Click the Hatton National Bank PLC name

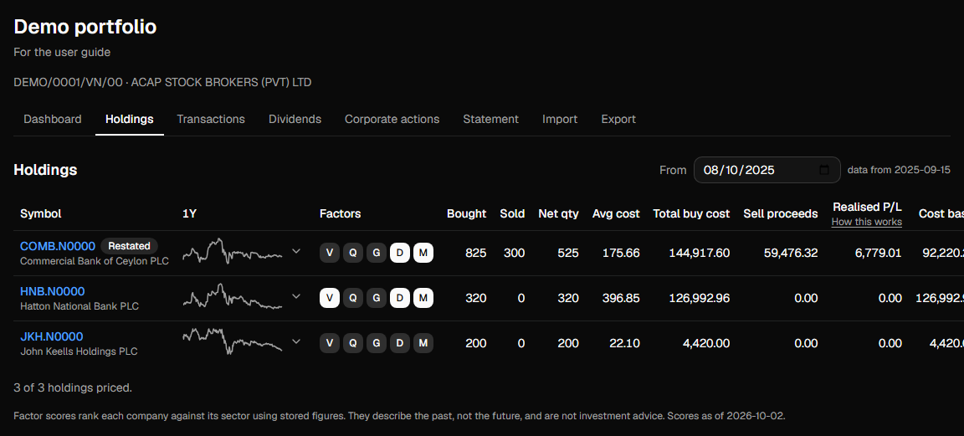(79, 306)
